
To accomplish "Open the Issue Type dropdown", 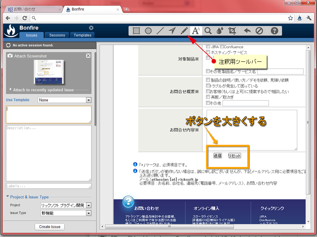I will [x=66, y=213].
